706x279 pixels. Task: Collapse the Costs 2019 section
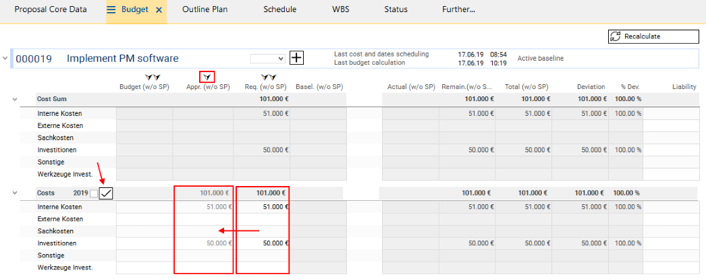[x=14, y=193]
